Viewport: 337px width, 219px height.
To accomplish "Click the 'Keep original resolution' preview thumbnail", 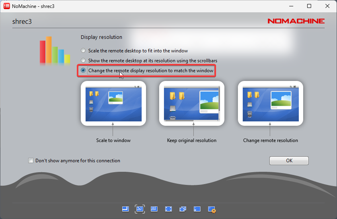I will pos(192,103).
